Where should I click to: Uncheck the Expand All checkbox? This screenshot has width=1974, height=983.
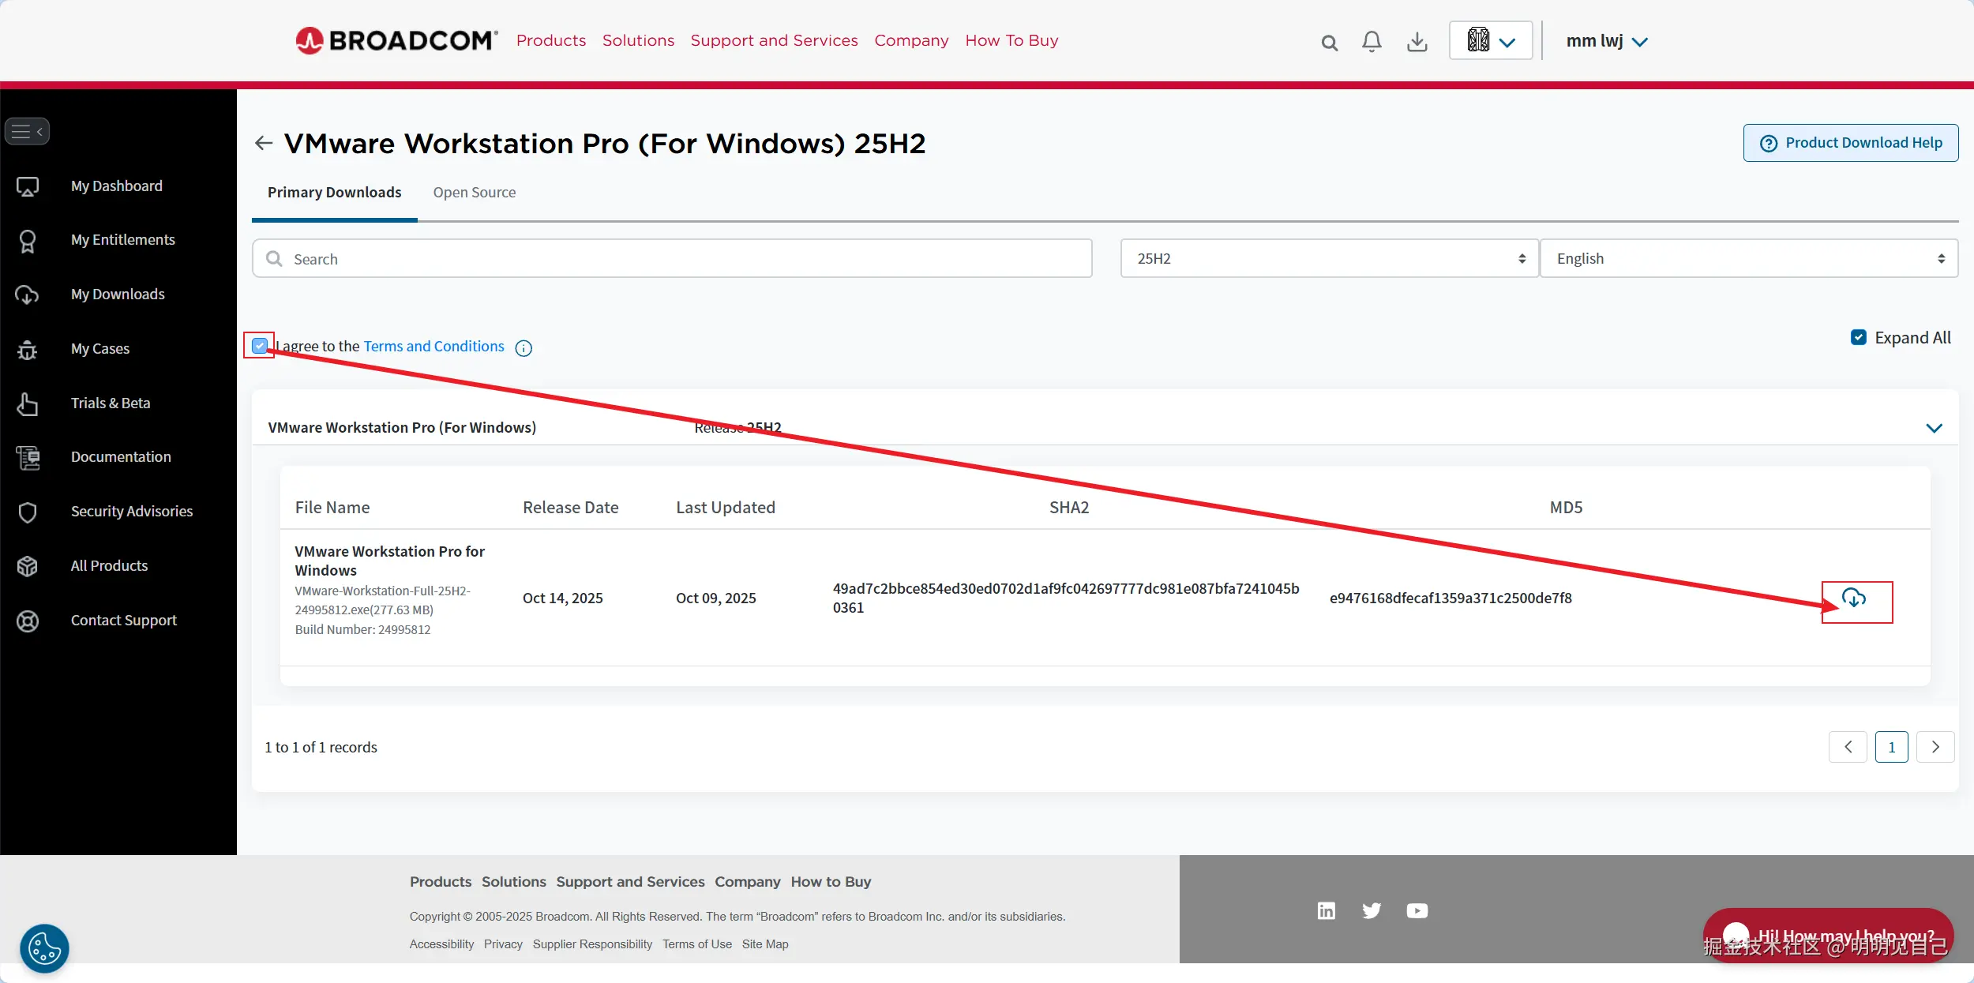coord(1859,338)
